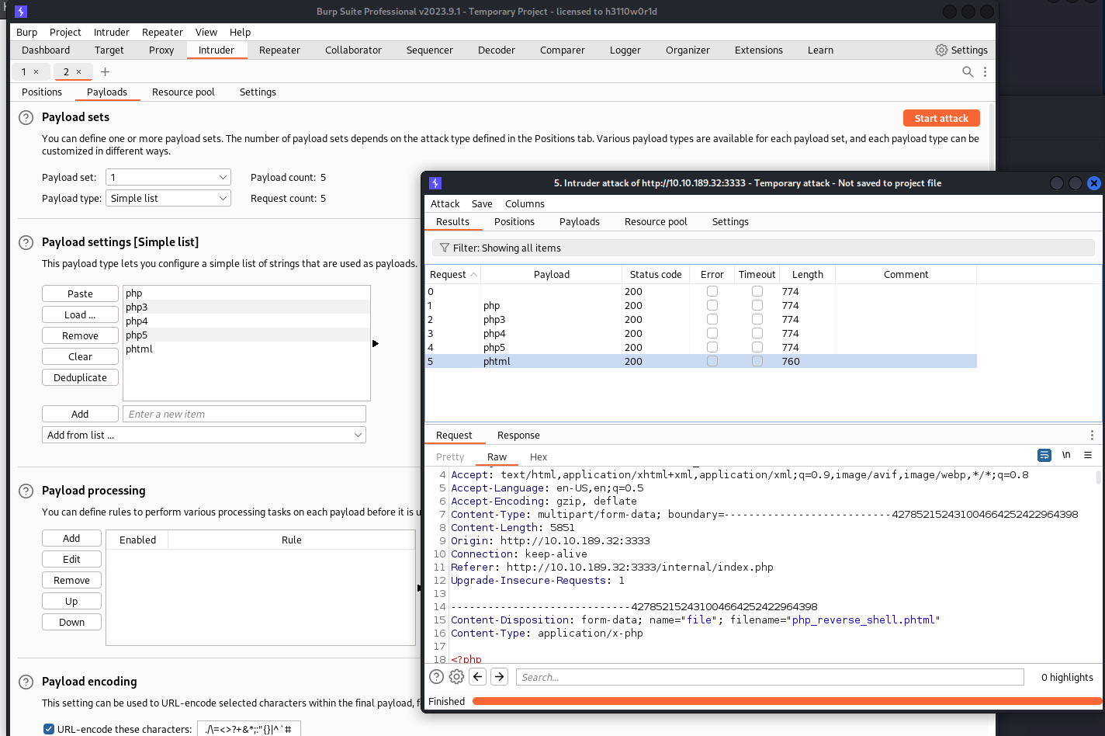Click URL-encode characters text field
1105x736 pixels.
pos(249,728)
